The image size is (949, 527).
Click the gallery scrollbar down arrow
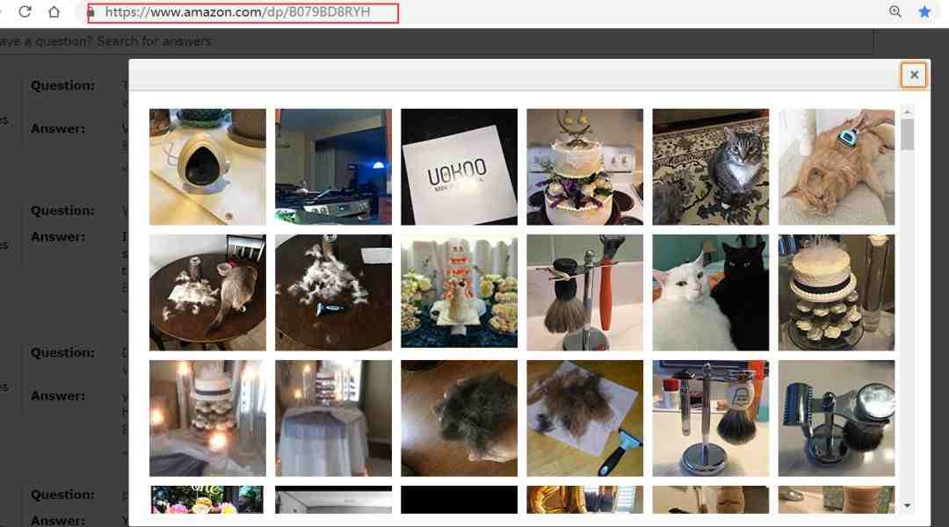[907, 506]
